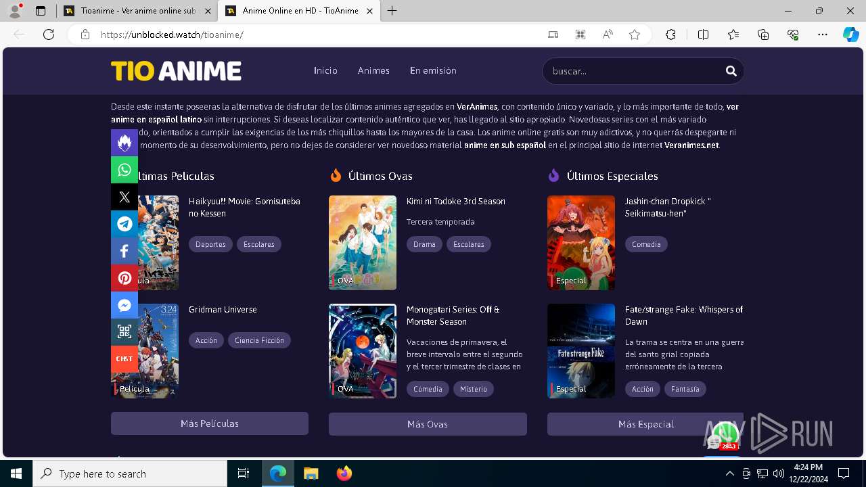
Task: Click Más Ovas button
Action: pos(428,424)
